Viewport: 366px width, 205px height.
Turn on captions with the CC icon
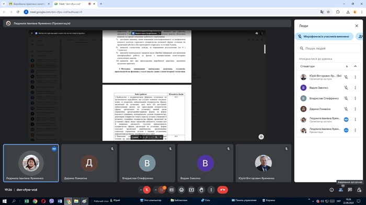click(x=171, y=190)
